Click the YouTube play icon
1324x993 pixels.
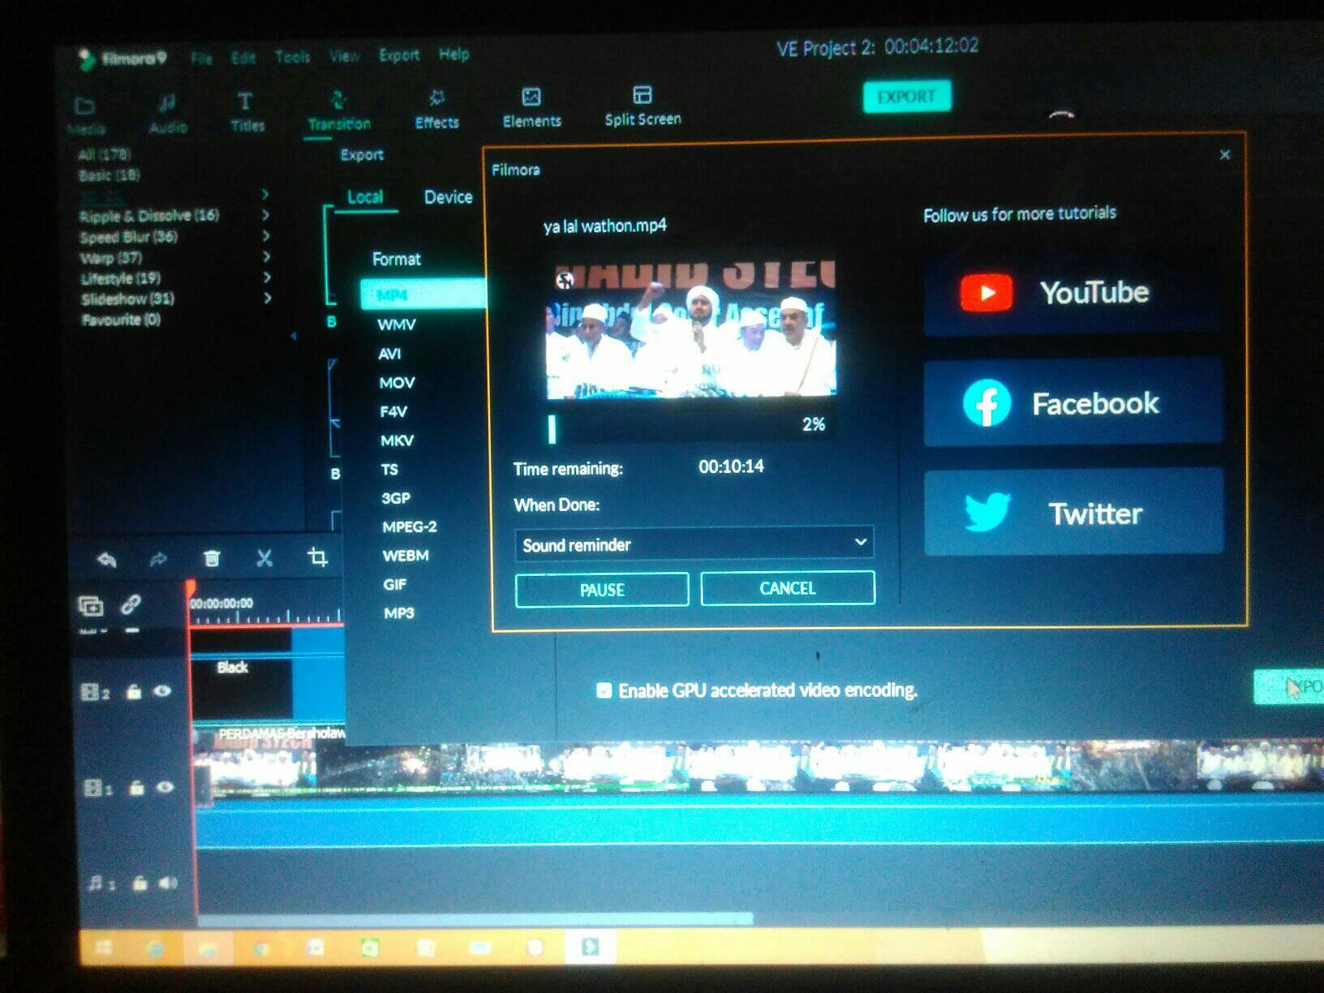tap(987, 293)
